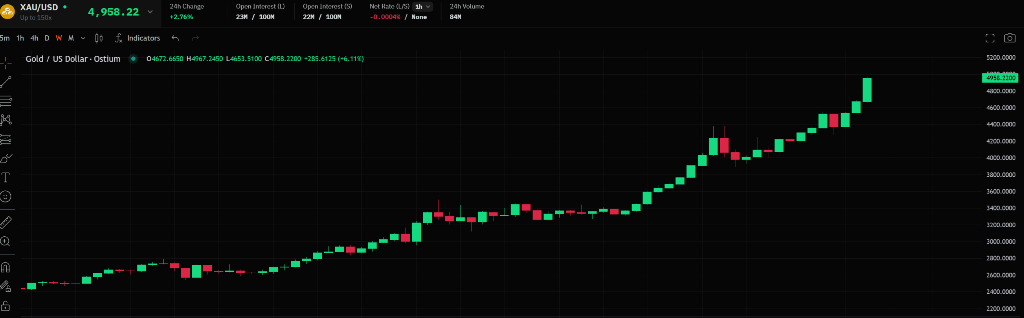1024x318 pixels.
Task: Undo the last chart action
Action: click(x=175, y=38)
